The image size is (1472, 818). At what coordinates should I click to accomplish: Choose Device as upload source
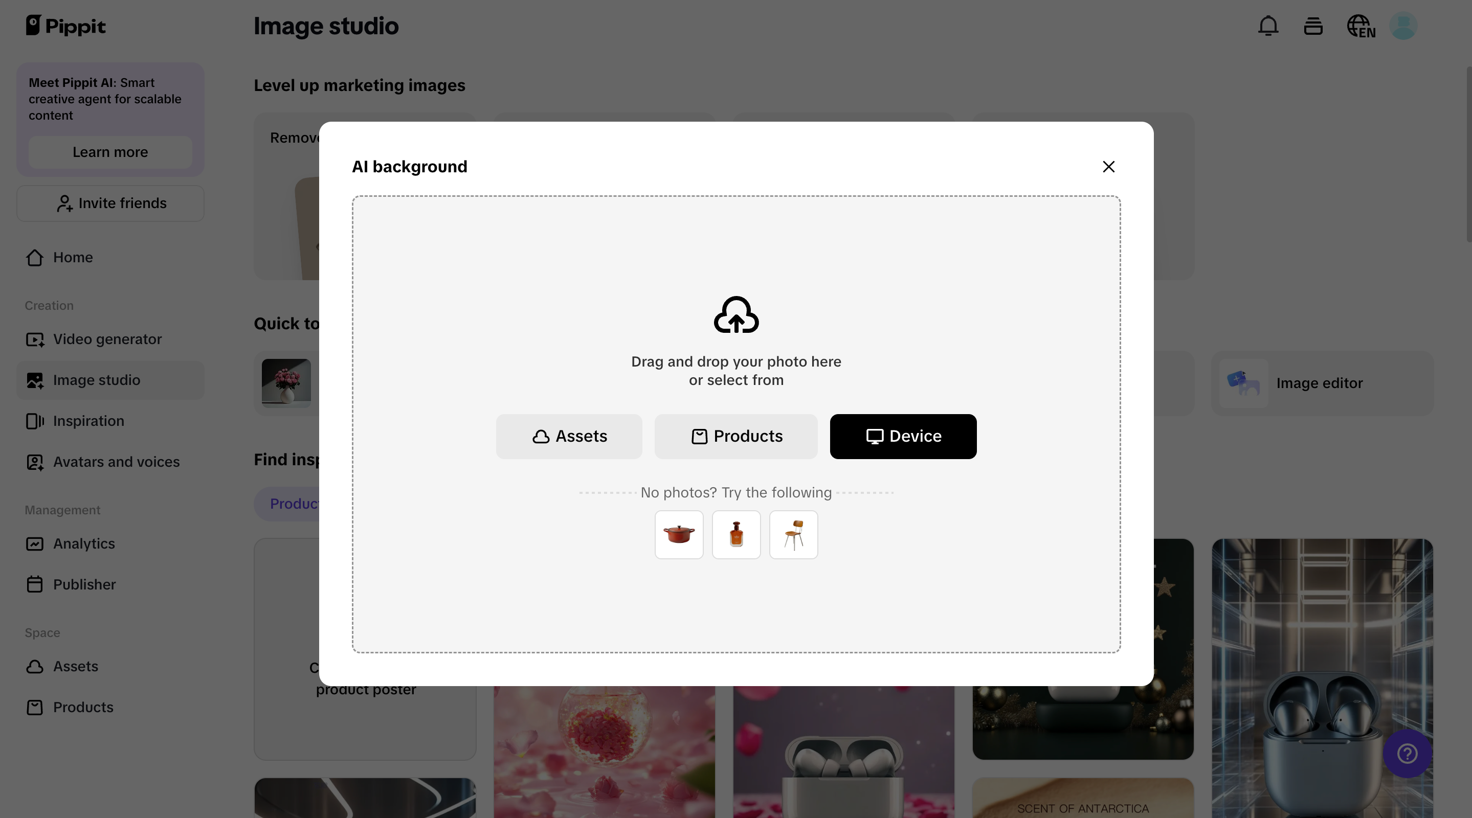(x=903, y=437)
